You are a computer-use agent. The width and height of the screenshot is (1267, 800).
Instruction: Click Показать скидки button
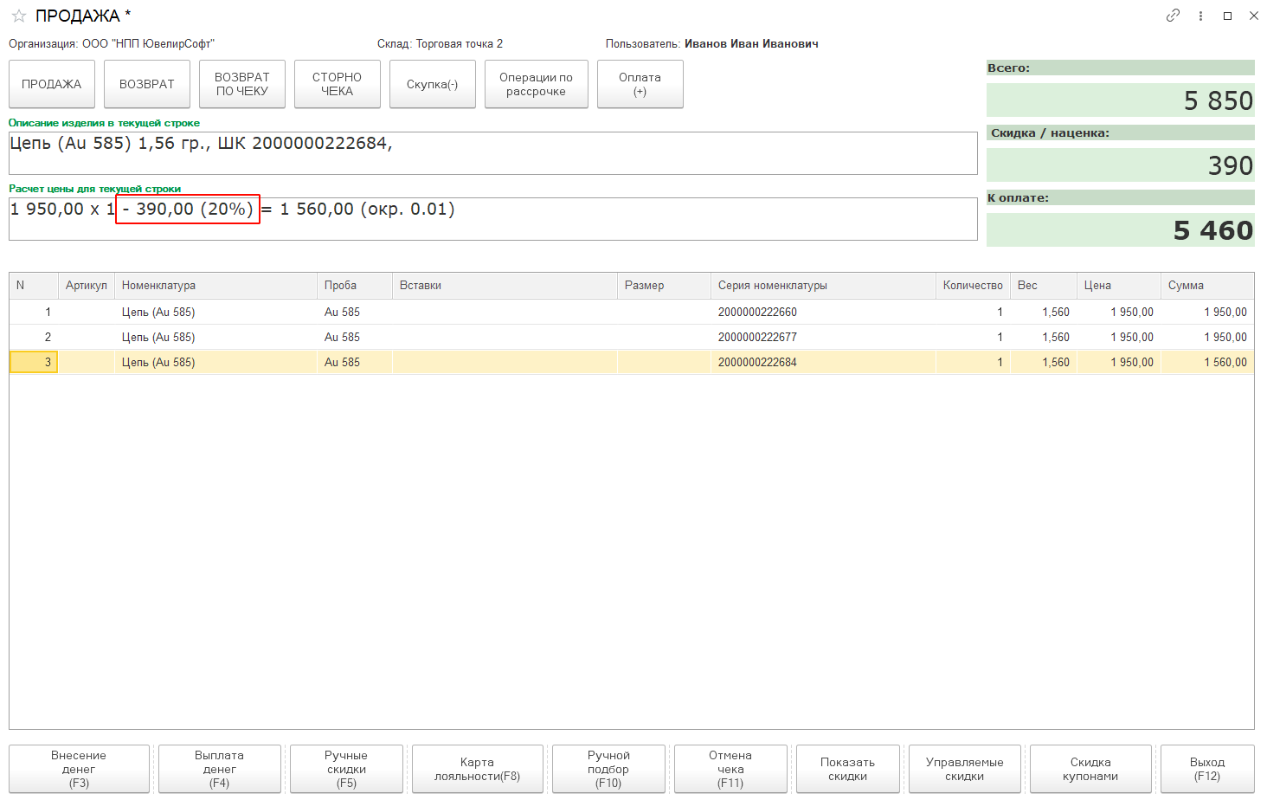click(848, 769)
